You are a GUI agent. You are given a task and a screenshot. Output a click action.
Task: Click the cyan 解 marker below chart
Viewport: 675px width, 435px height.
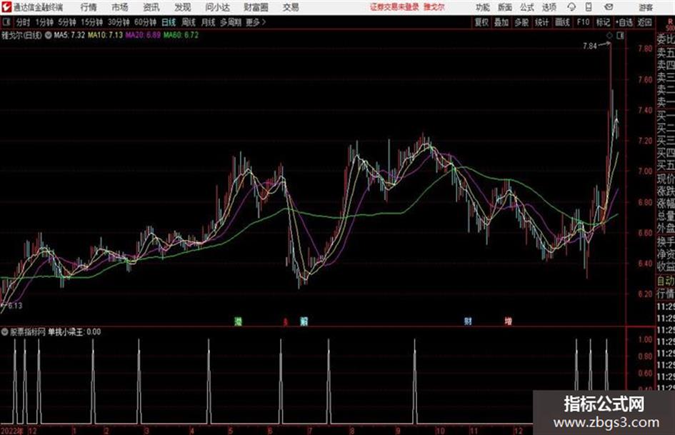304,321
